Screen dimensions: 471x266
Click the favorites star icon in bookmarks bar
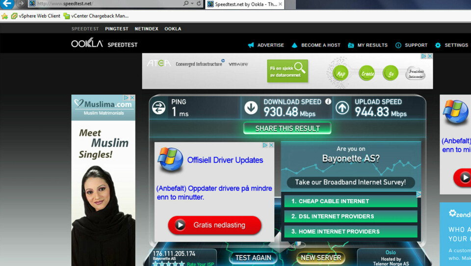[4, 16]
